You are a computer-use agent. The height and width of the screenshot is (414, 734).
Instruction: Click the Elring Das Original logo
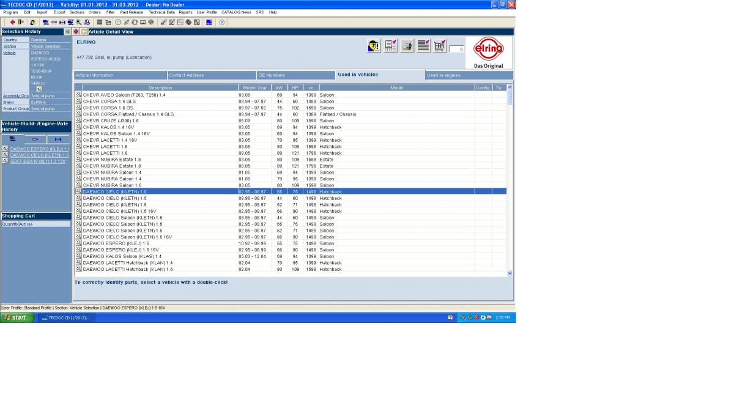[x=489, y=53]
